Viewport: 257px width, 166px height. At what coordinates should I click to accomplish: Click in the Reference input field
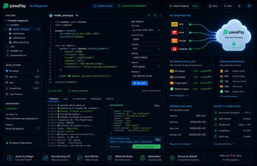(146, 76)
